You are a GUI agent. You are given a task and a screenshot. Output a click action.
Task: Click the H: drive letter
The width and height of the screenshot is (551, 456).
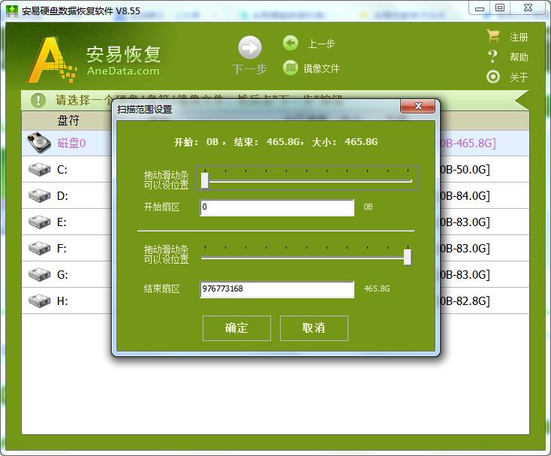click(62, 301)
